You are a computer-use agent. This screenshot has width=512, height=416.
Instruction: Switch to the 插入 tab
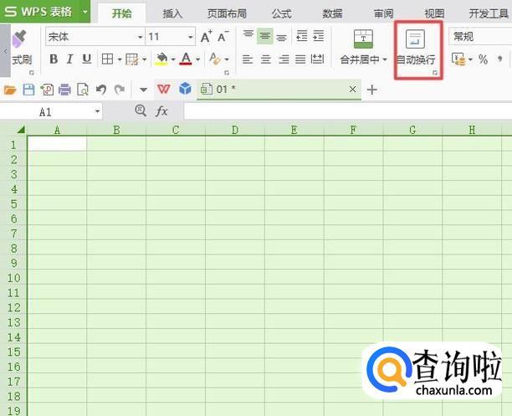(x=172, y=13)
